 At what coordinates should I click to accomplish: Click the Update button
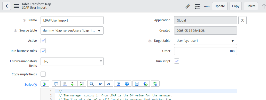[x=220, y=6]
